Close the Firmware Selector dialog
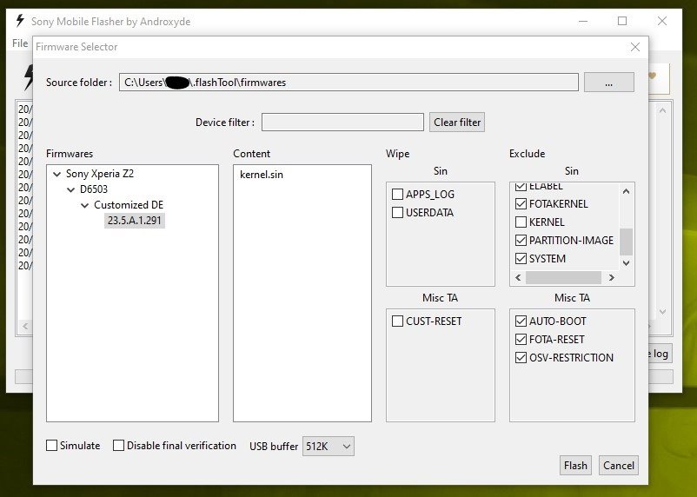The image size is (697, 497). coord(635,47)
